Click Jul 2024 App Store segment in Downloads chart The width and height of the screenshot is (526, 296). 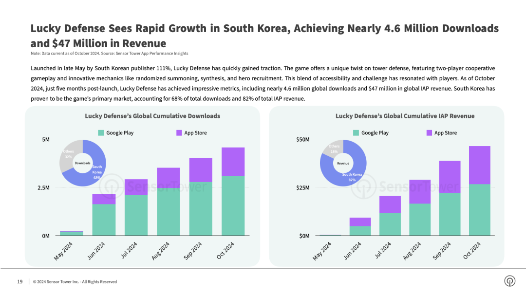(136, 187)
